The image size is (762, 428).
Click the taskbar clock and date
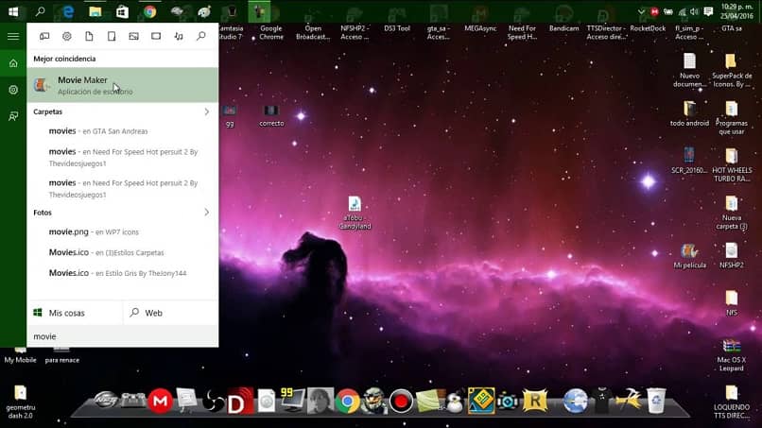point(736,11)
